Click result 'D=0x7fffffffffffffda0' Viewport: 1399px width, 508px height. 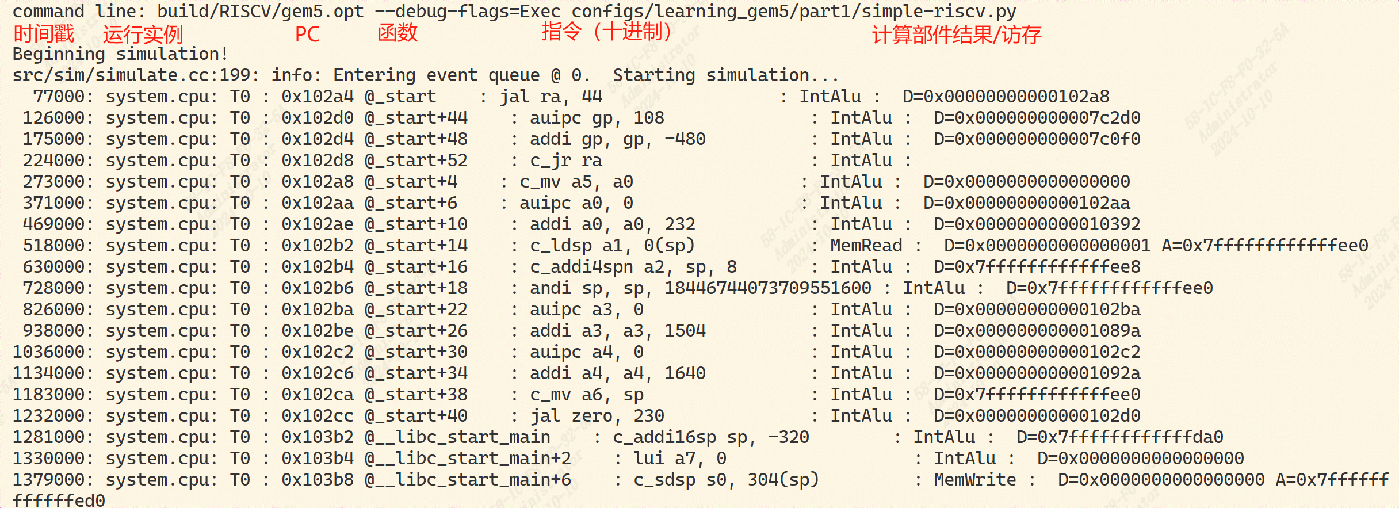click(1119, 437)
